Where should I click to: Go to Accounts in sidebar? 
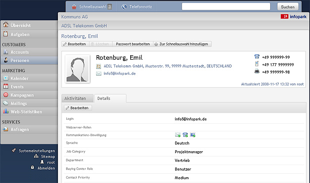(29, 52)
